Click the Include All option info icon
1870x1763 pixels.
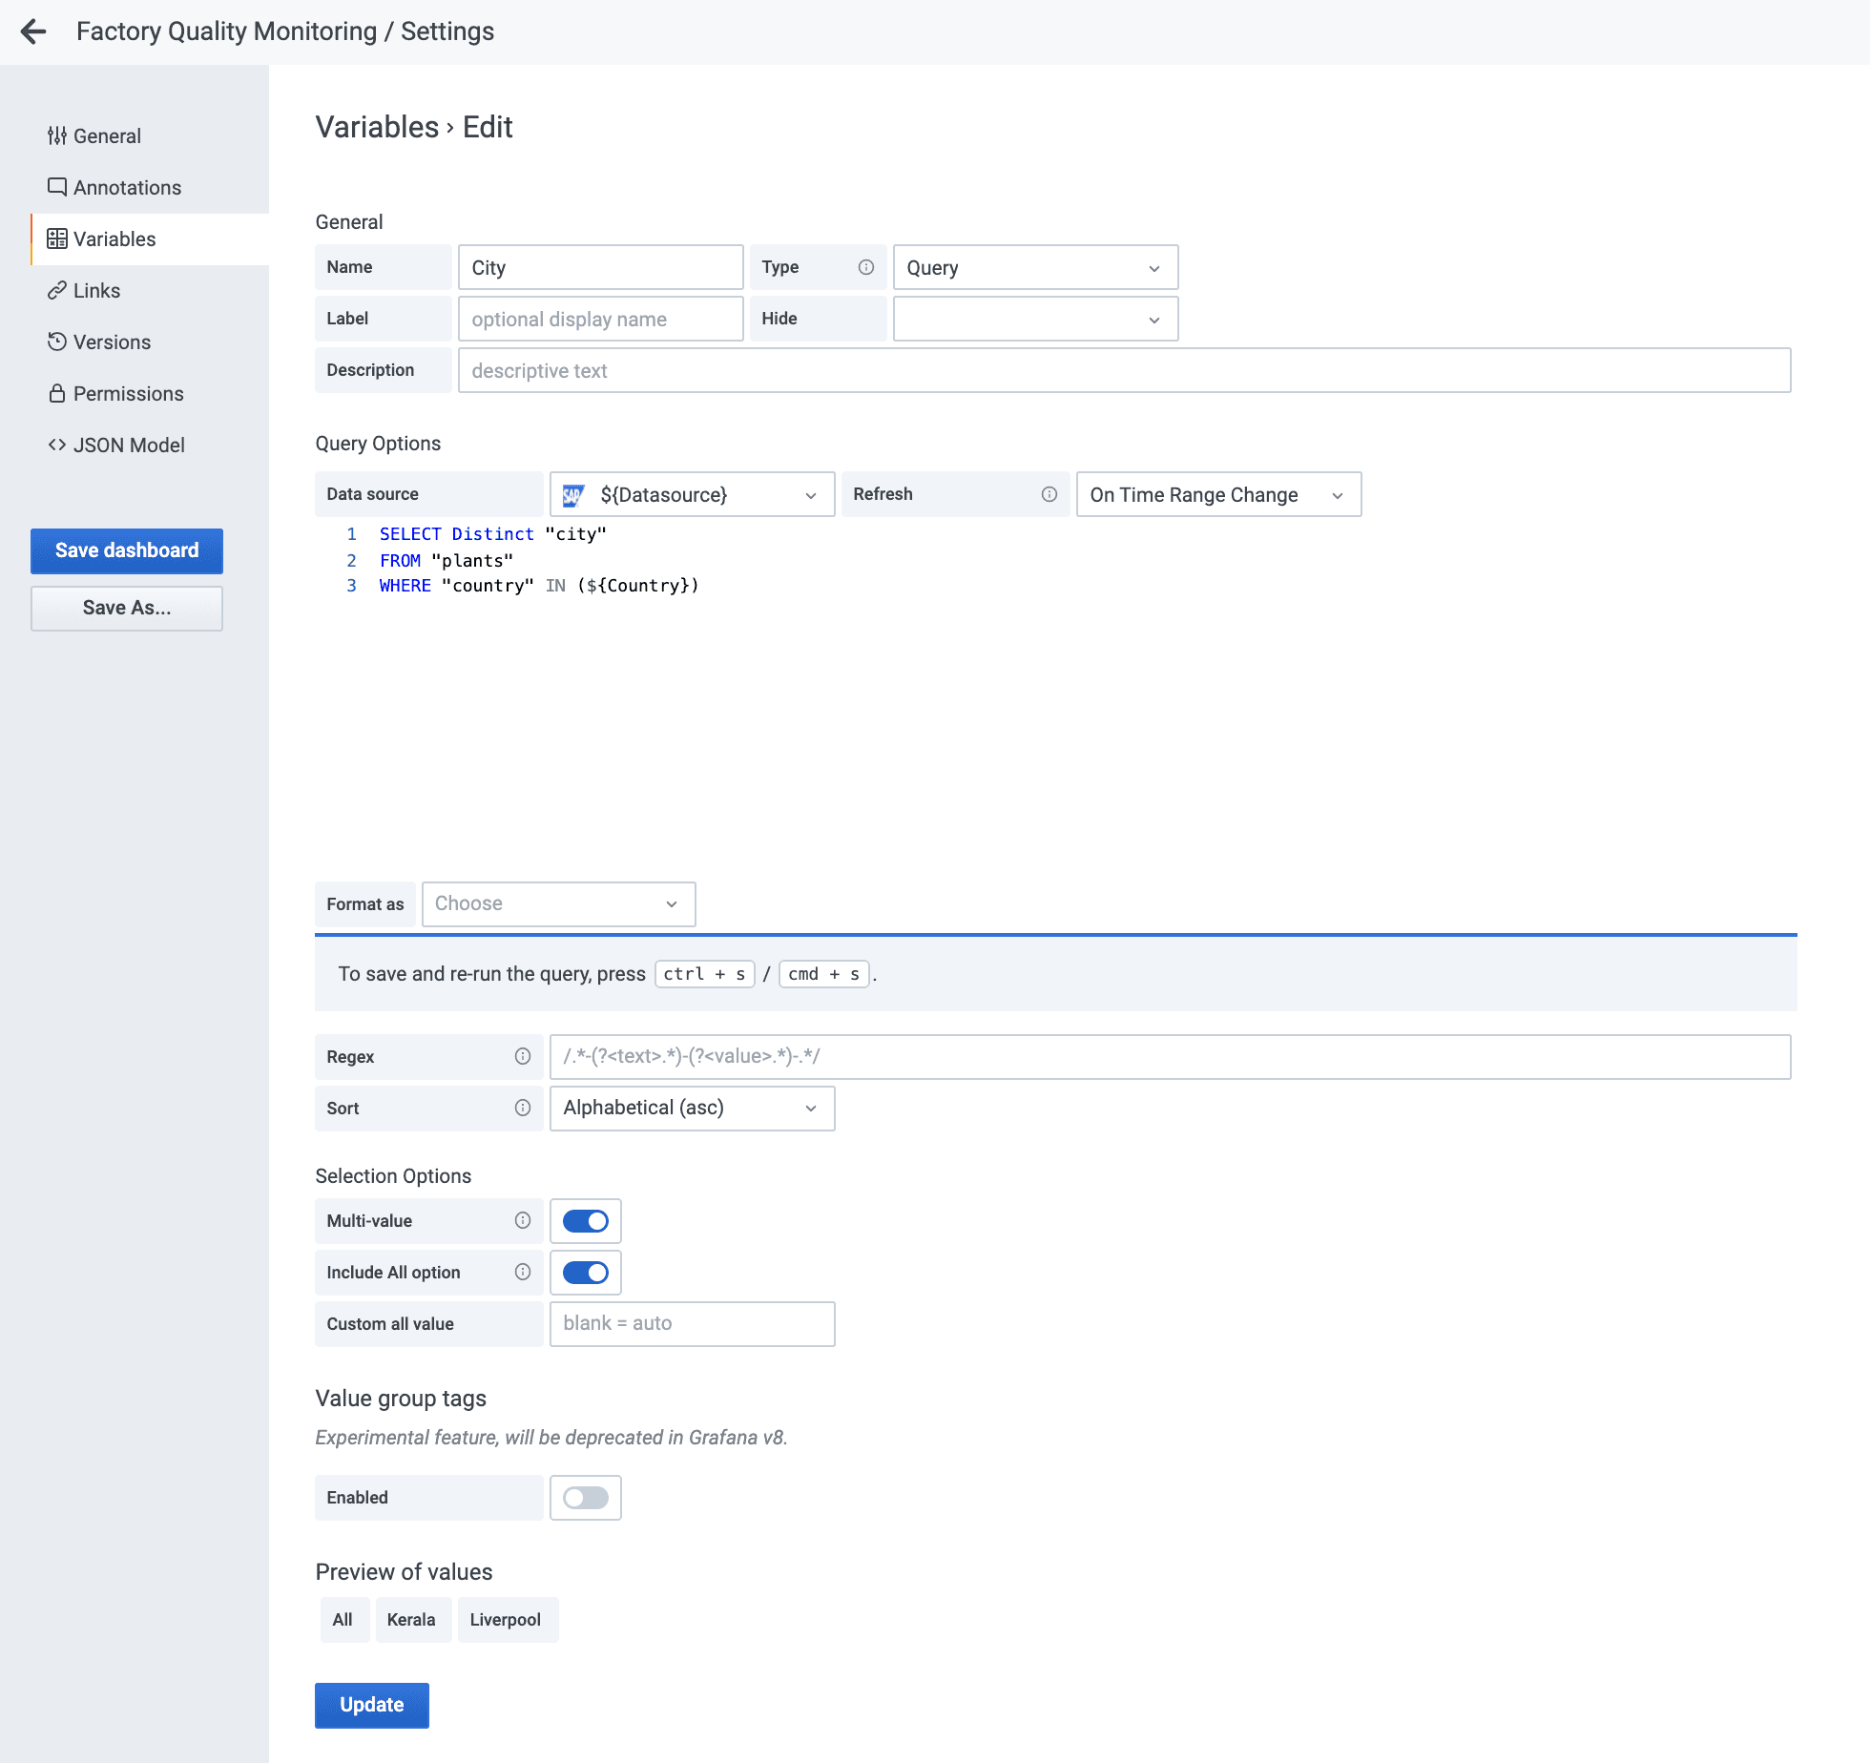pos(522,1272)
